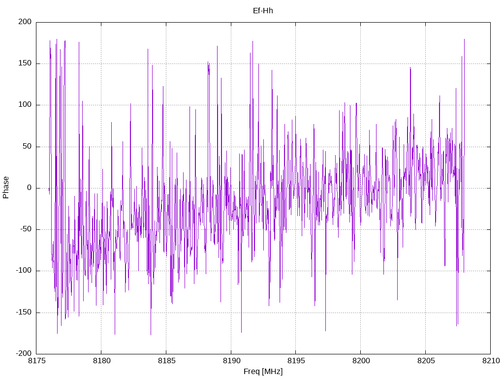Viewport: 504px width, 378px height.
Task: Click the -100 y-axis tick label
Action: click(x=24, y=271)
